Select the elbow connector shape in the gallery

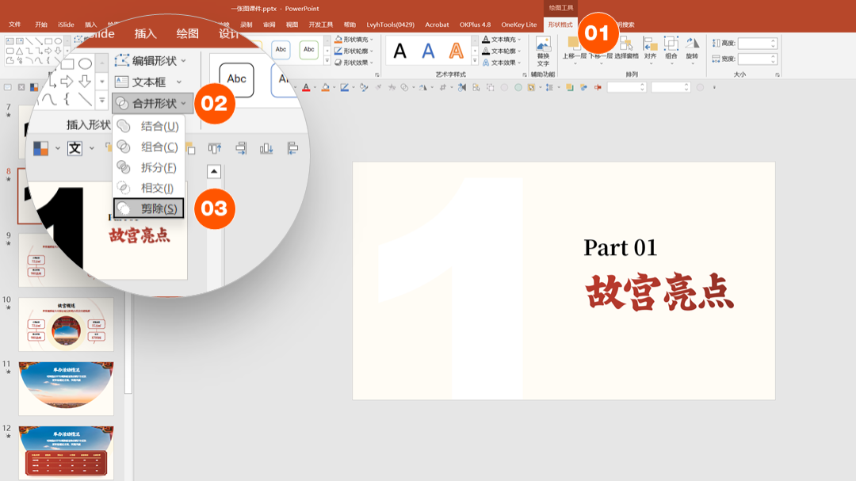tap(29, 51)
